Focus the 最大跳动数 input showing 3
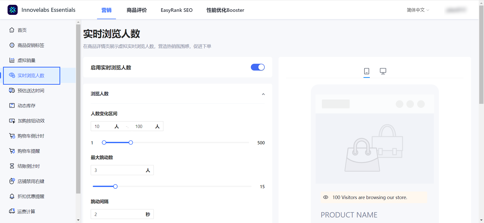The image size is (484, 223). point(122,170)
